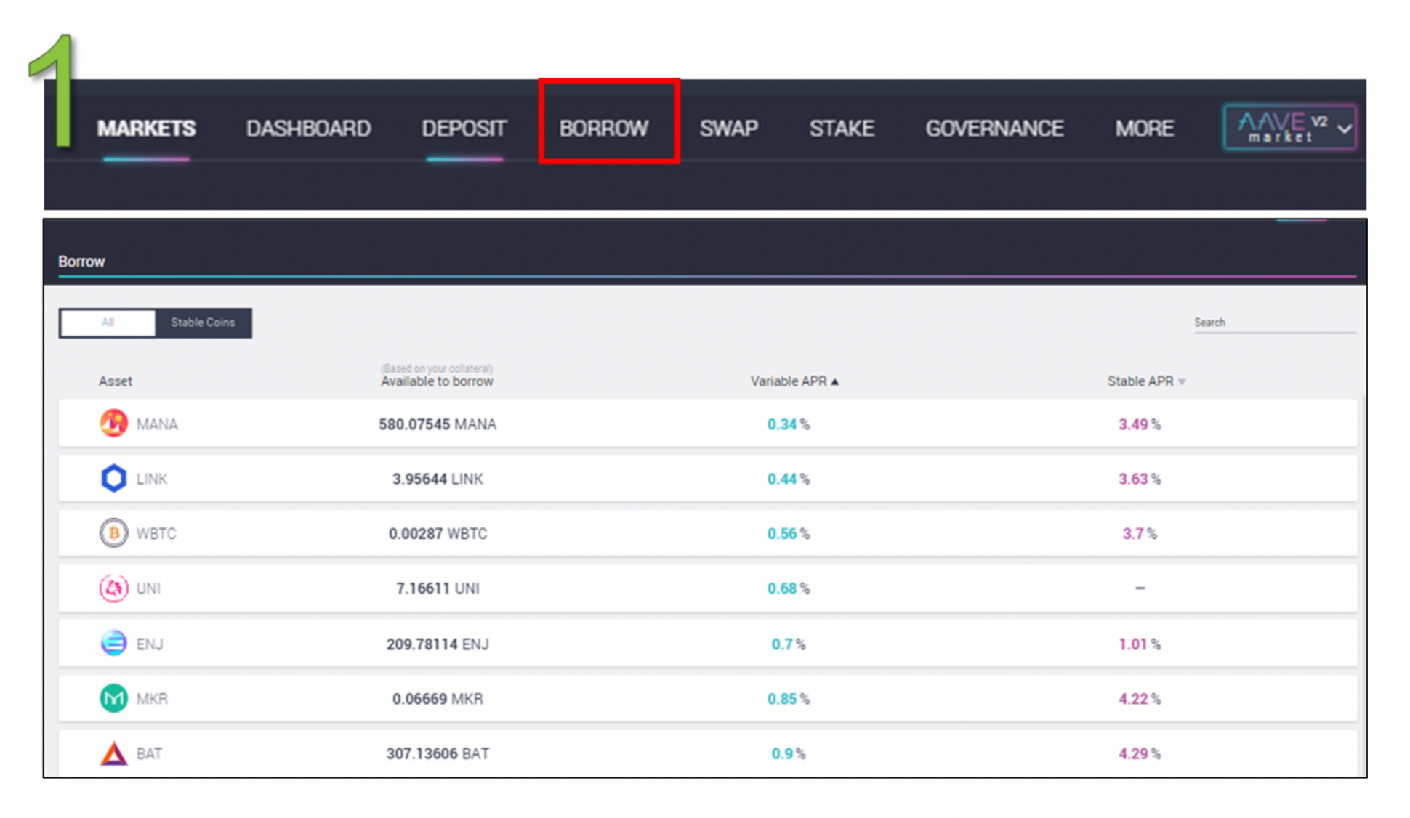Navigate to the STAKE section
This screenshot has width=1410, height=818.
click(x=841, y=128)
